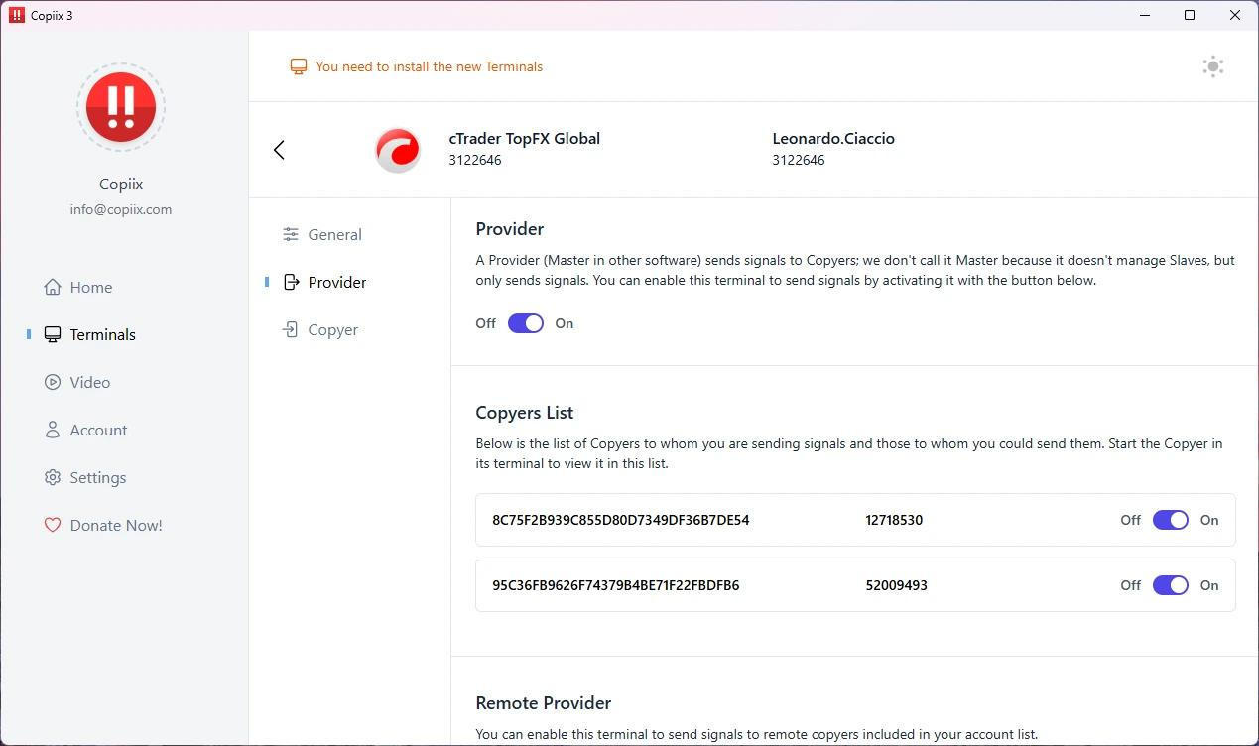Click the monitor icon beside install notice

click(x=298, y=66)
